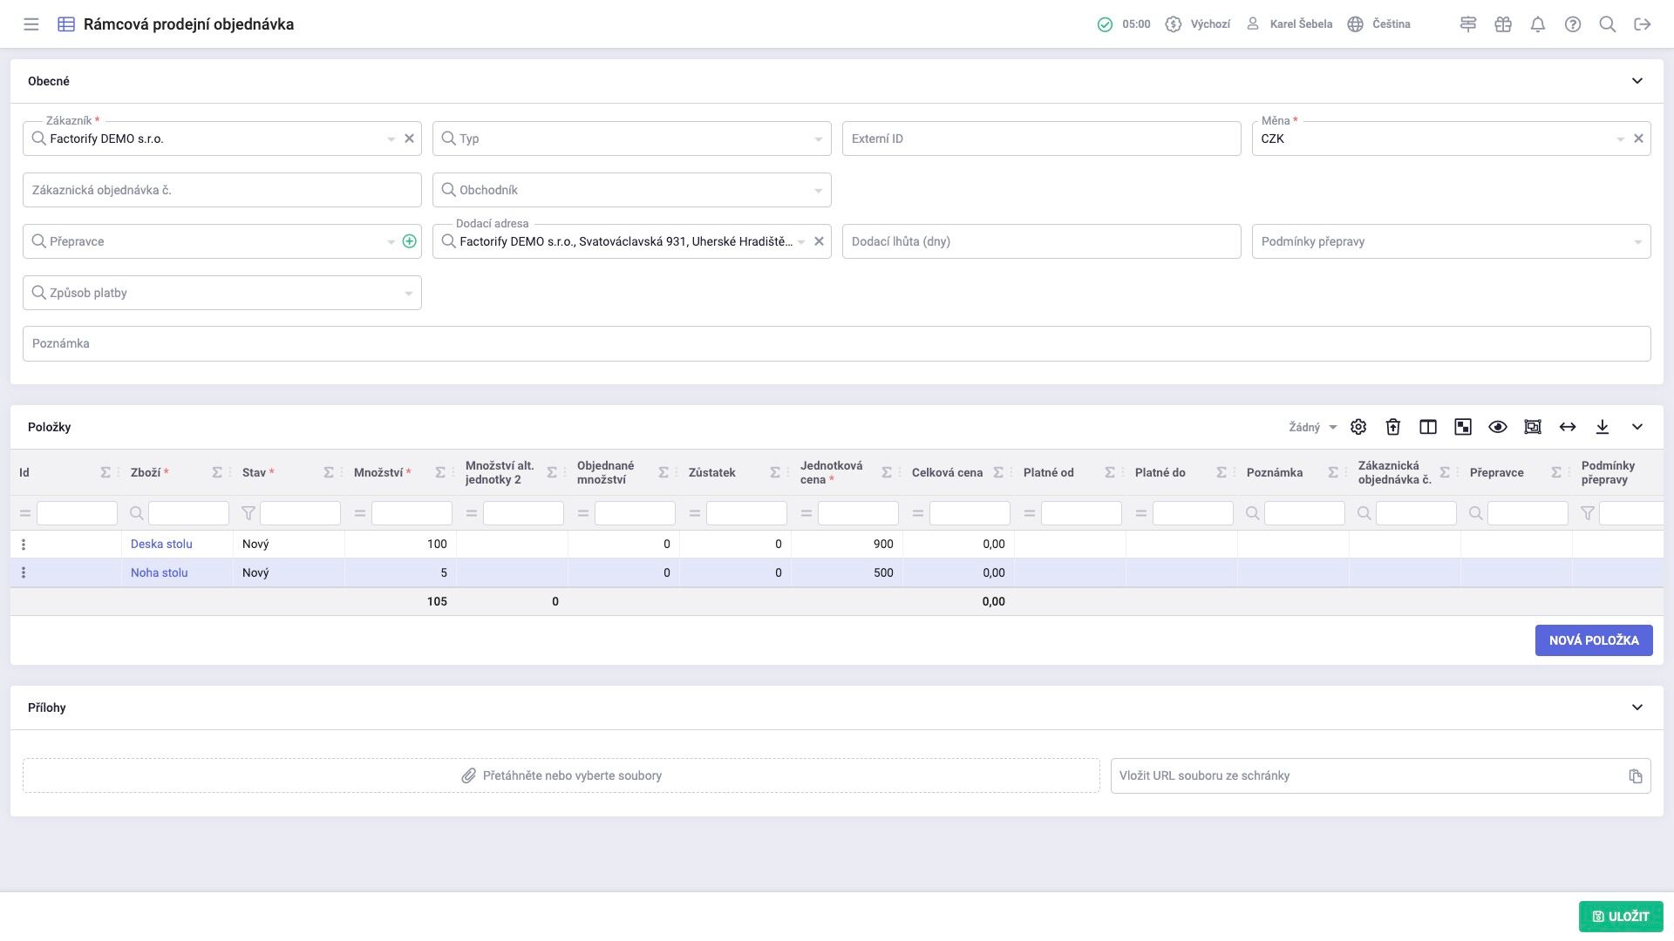Open the hamburger main menu
Image resolution: width=1674 pixels, height=941 pixels.
pos(31,24)
